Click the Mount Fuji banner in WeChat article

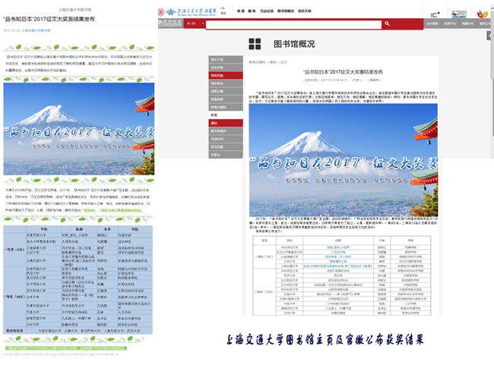[79, 129]
